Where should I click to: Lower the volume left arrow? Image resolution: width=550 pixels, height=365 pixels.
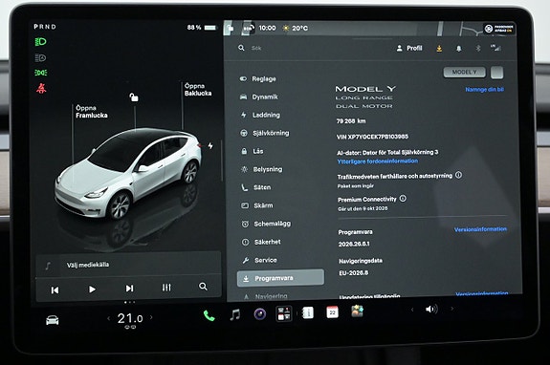(x=412, y=310)
